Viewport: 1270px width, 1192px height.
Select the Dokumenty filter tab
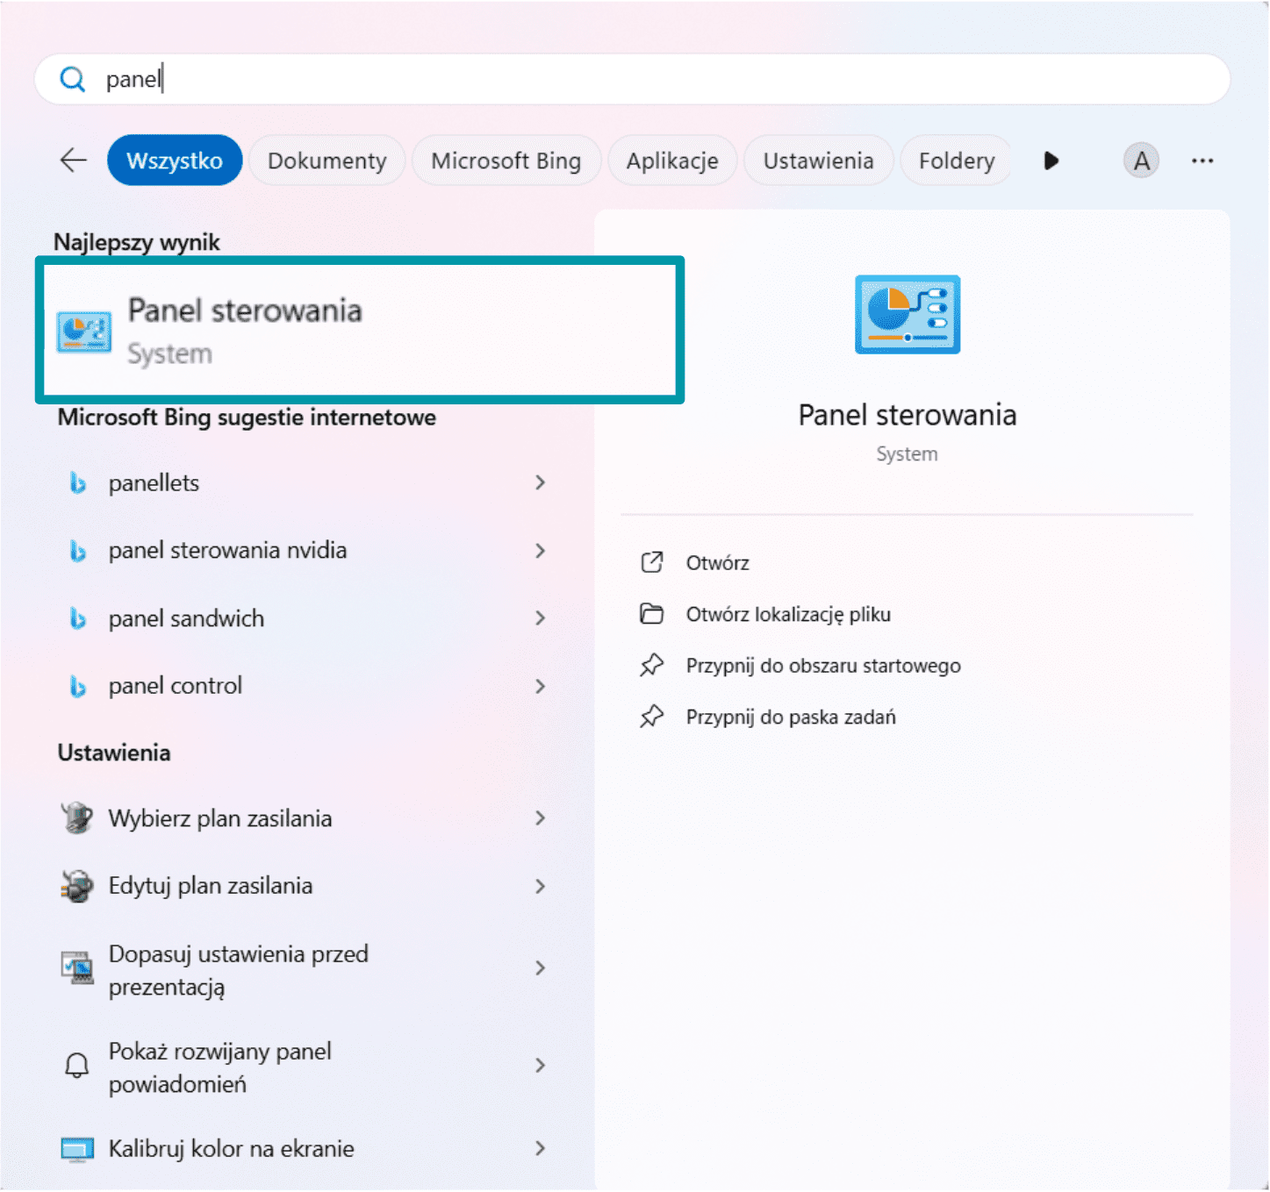tap(326, 161)
